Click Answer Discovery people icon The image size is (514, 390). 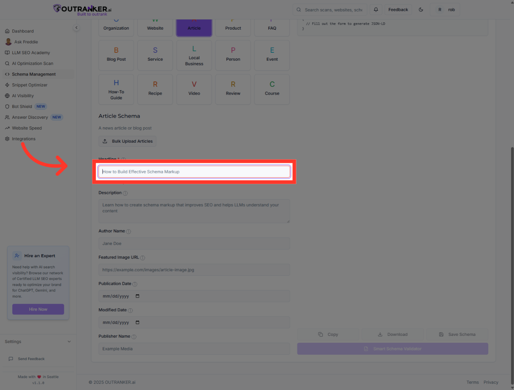tap(7, 117)
